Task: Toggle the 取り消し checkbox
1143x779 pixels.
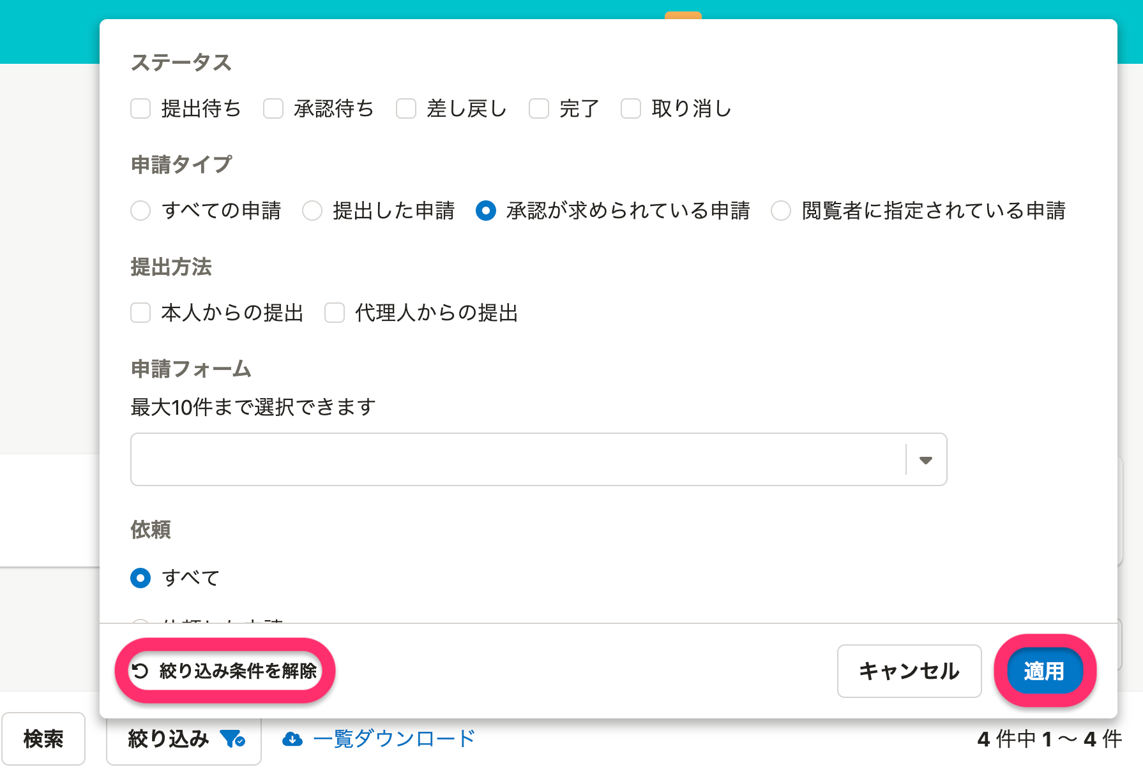Action: [x=631, y=108]
